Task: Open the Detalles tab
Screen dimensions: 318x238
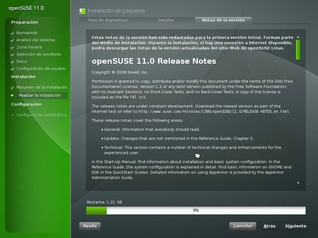Action: [166, 20]
